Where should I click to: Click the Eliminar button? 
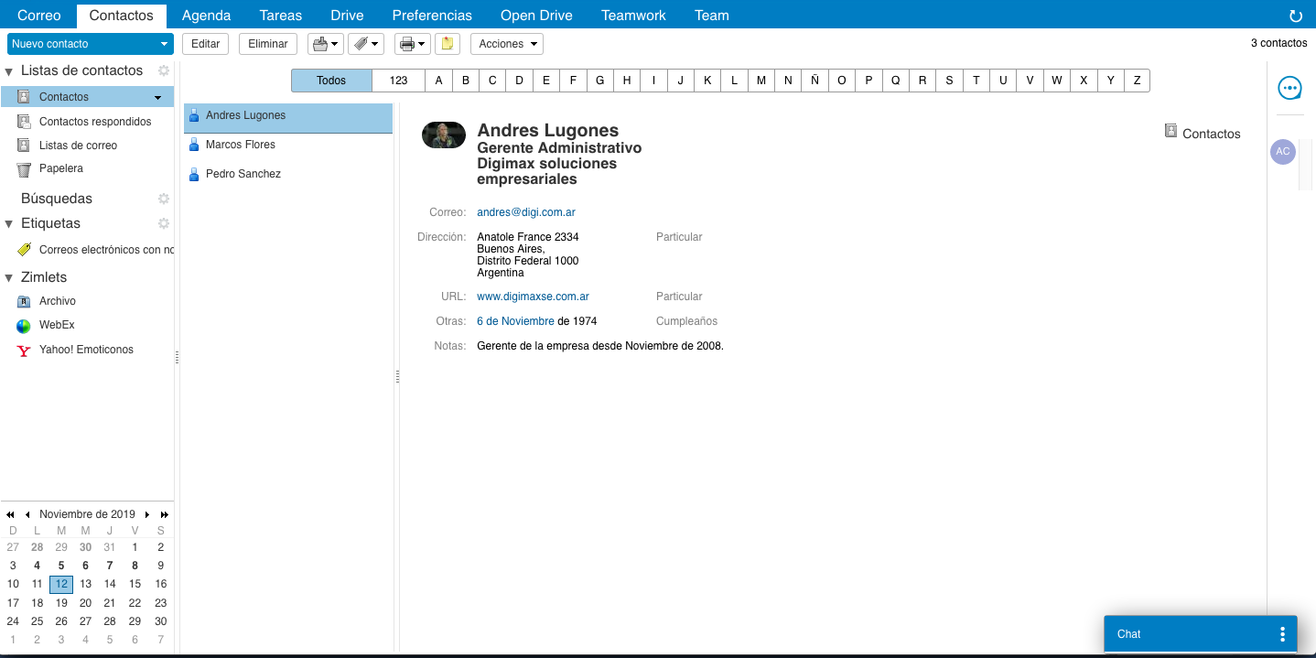pos(268,44)
